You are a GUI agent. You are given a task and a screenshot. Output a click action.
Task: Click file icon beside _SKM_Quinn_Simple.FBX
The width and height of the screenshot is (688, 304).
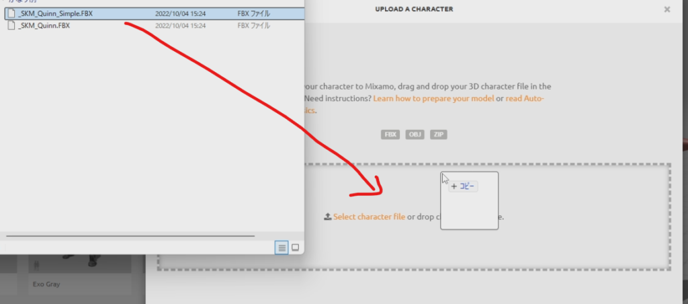12,13
